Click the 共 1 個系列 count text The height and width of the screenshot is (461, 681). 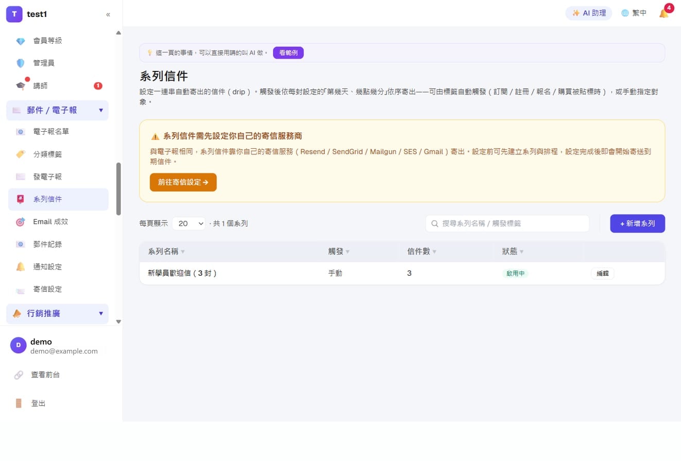pyautogui.click(x=230, y=224)
